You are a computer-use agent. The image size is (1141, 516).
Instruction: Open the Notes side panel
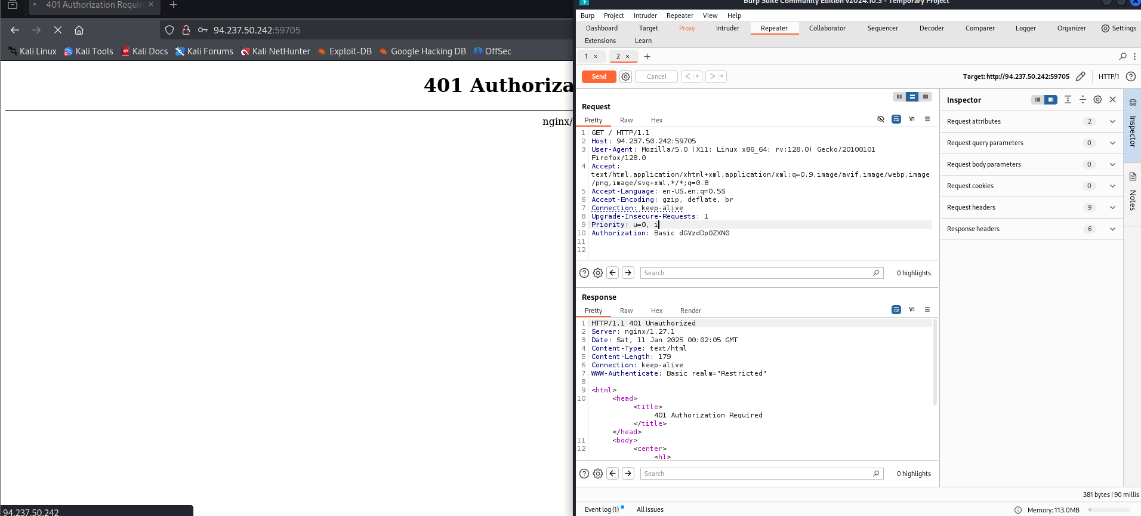click(x=1132, y=192)
